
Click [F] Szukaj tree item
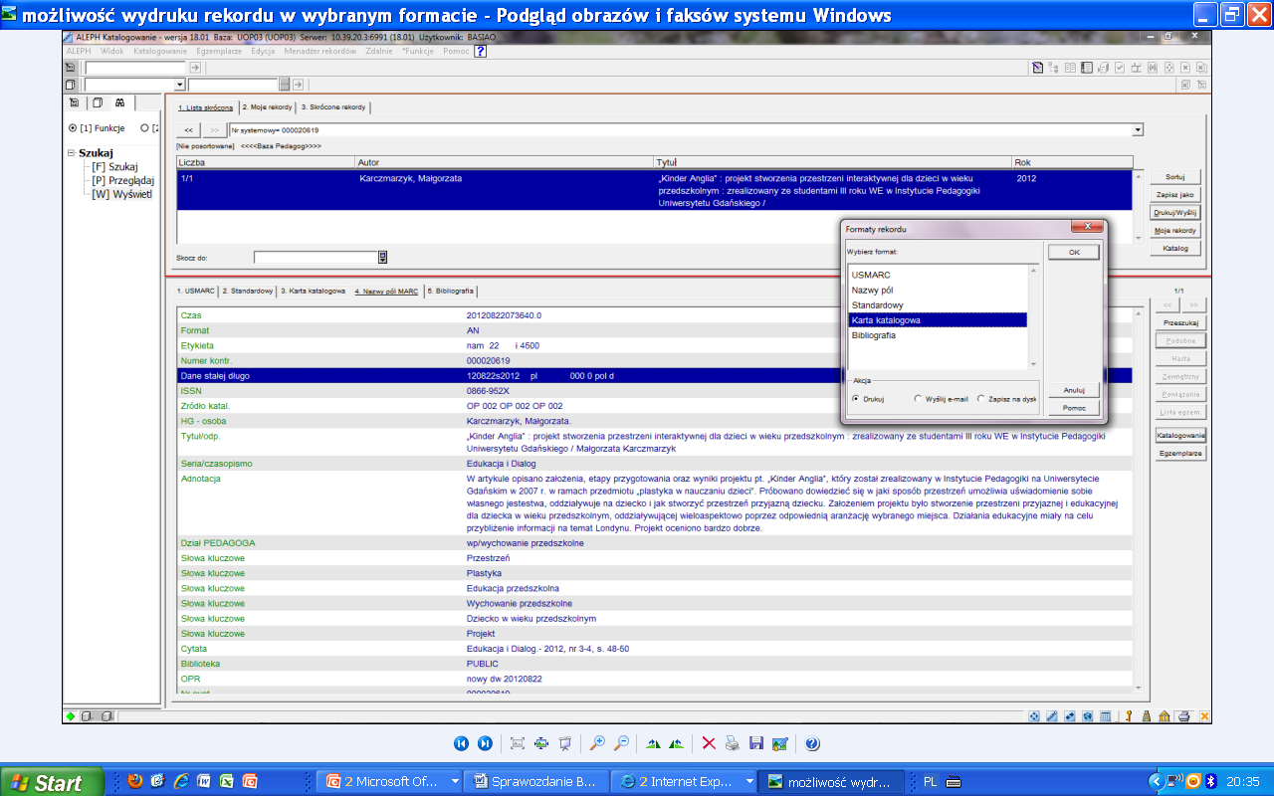pyautogui.click(x=114, y=166)
